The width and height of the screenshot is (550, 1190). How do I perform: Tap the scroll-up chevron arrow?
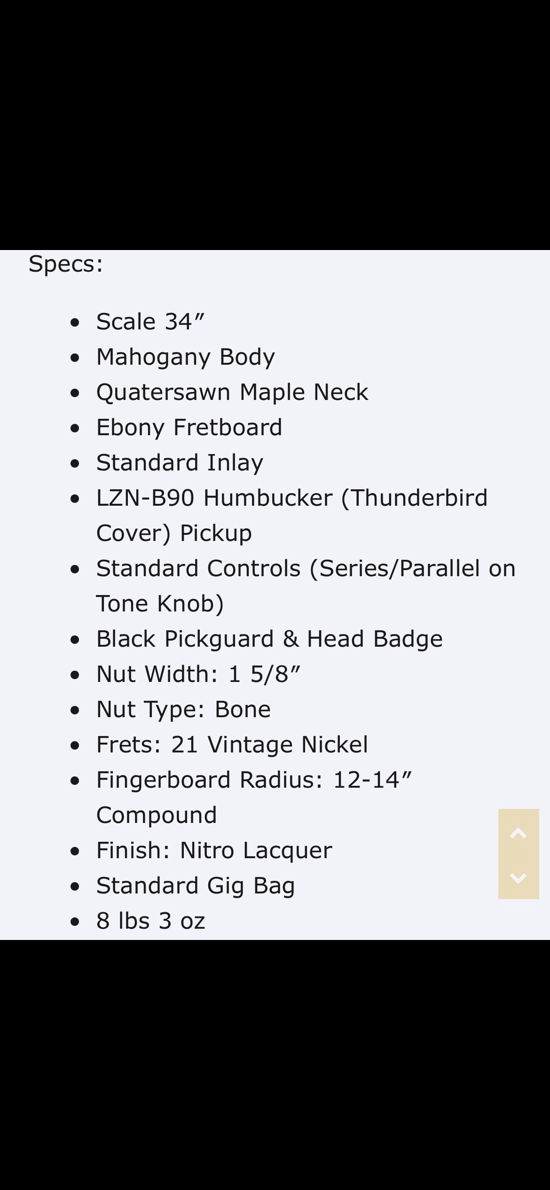click(x=518, y=833)
